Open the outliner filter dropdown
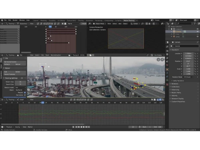This screenshot has height=150, width=200. click(195, 24)
